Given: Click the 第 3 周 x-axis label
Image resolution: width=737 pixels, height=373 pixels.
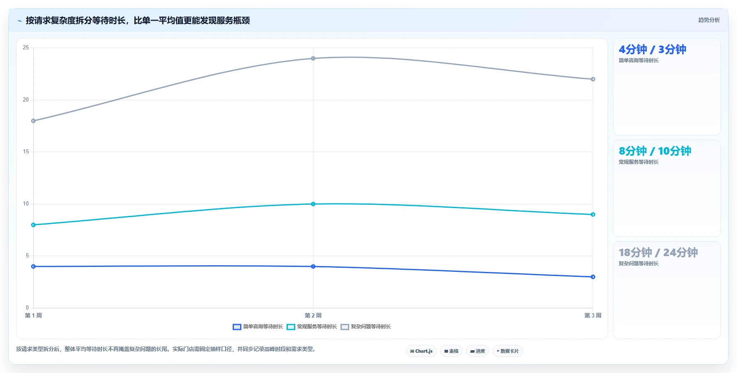Looking at the screenshot, I should point(593,316).
